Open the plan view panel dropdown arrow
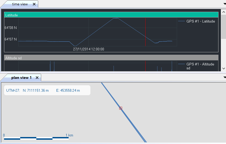 224,77
